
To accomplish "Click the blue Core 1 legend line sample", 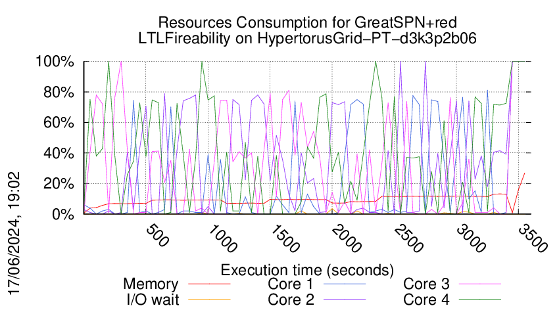I will point(345,284).
